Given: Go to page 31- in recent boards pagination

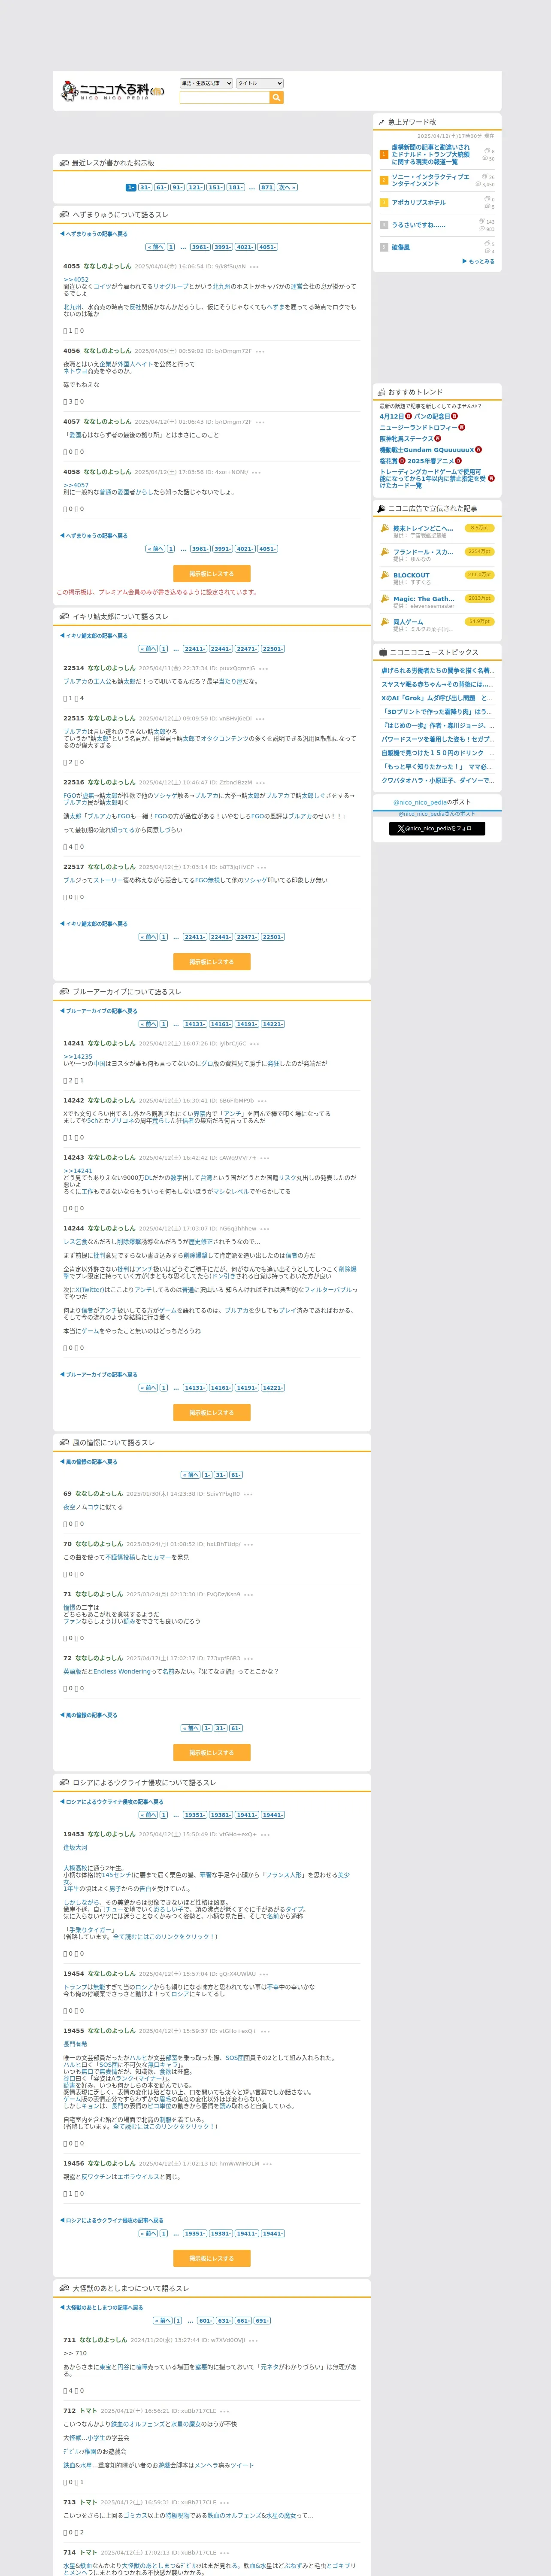Looking at the screenshot, I should [145, 187].
